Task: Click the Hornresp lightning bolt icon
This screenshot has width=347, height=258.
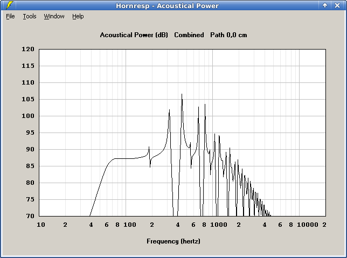Action: tap(9, 5)
